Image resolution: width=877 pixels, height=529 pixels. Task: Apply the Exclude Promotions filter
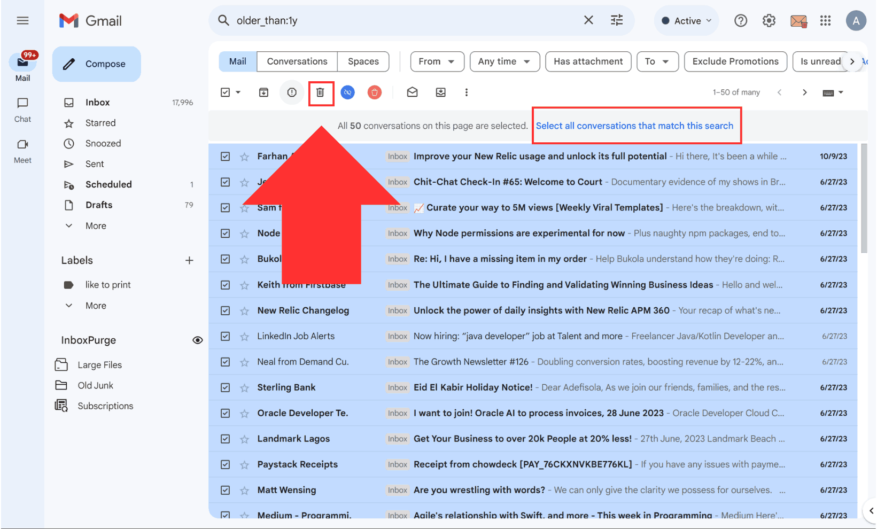click(x=735, y=61)
